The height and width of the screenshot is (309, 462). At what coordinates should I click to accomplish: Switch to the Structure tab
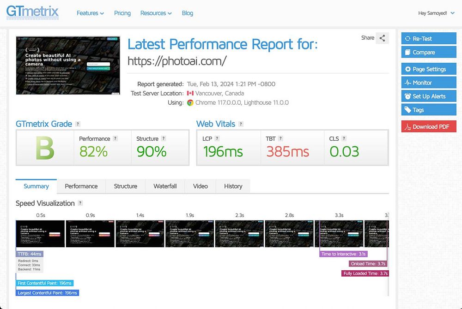[126, 186]
